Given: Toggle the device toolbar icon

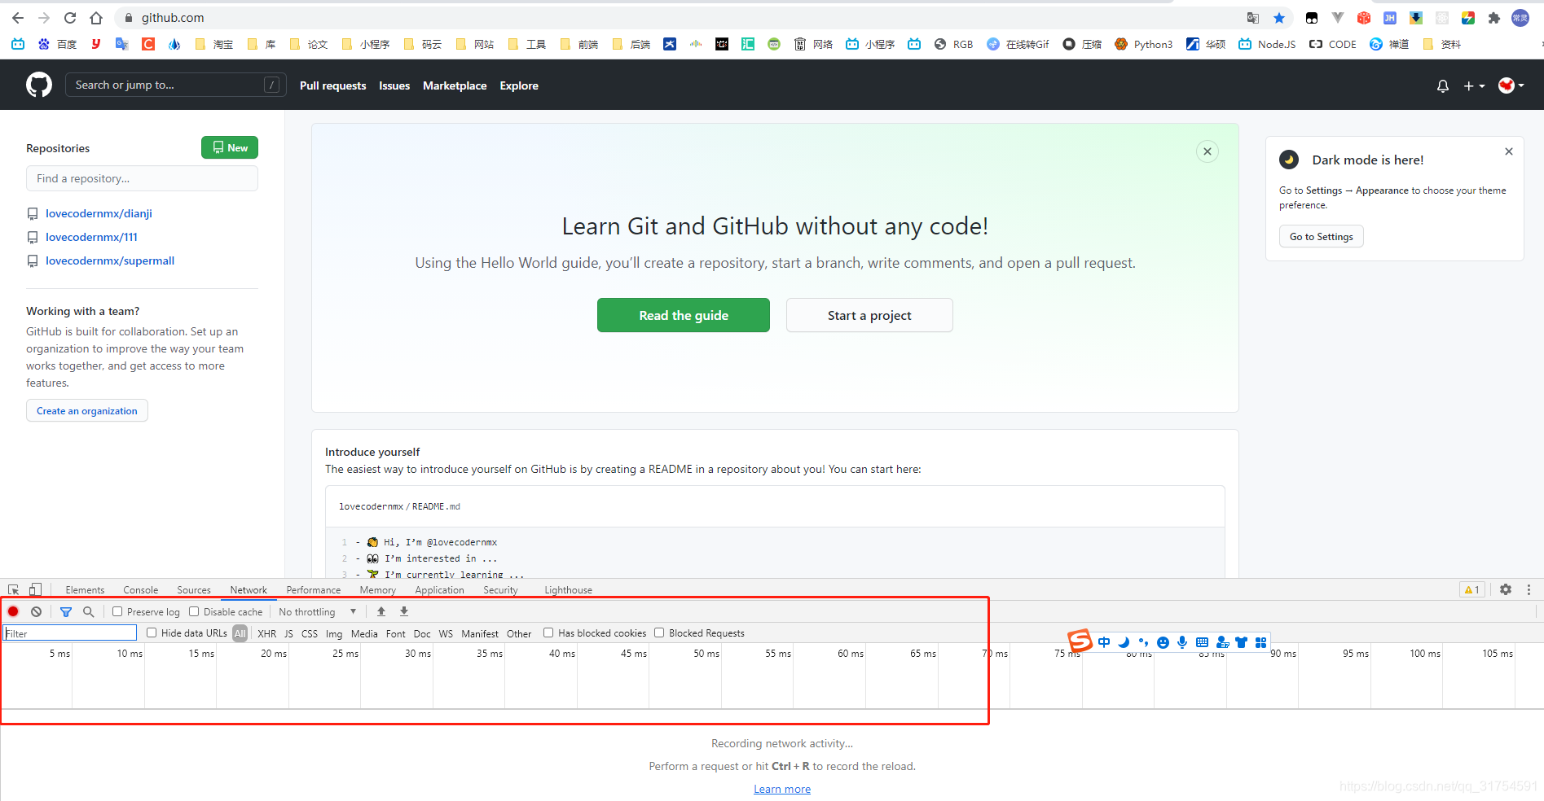Looking at the screenshot, I should pyautogui.click(x=35, y=589).
